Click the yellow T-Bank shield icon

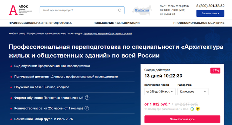click(x=198, y=109)
